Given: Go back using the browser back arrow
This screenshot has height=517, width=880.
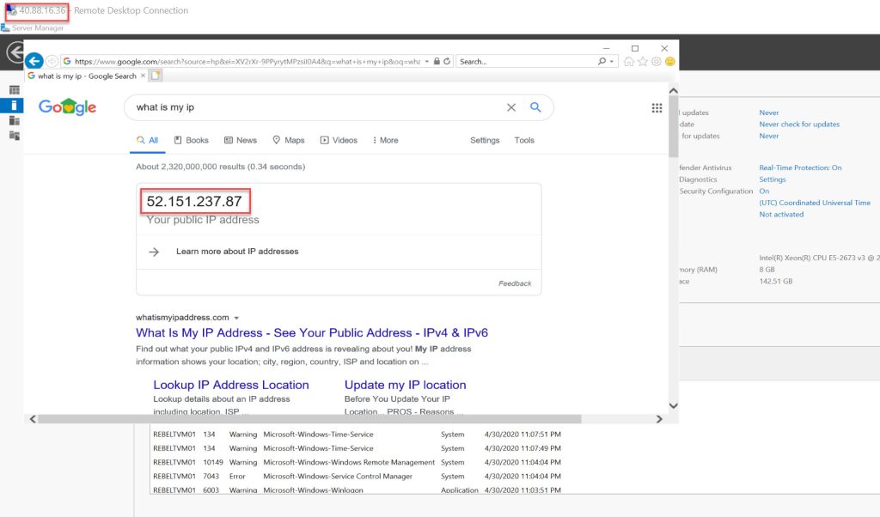Looking at the screenshot, I should click(x=34, y=61).
